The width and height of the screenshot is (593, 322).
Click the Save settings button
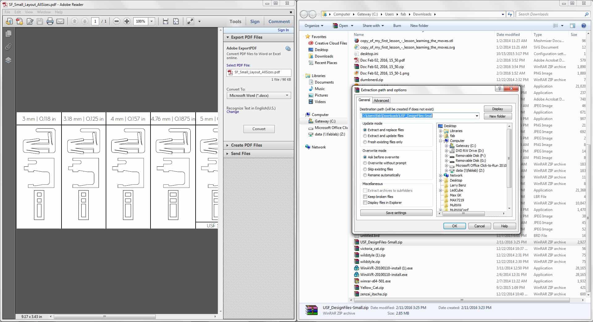pyautogui.click(x=396, y=213)
